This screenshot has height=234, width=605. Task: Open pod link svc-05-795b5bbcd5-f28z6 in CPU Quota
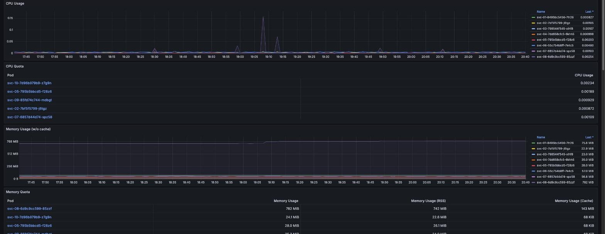click(x=29, y=92)
